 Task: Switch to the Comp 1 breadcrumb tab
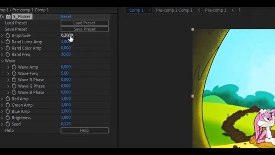click(x=136, y=10)
